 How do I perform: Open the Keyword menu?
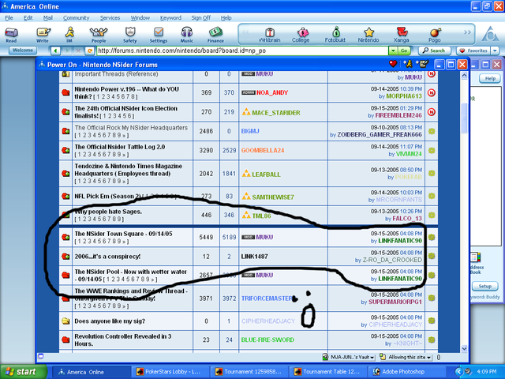[x=170, y=18]
